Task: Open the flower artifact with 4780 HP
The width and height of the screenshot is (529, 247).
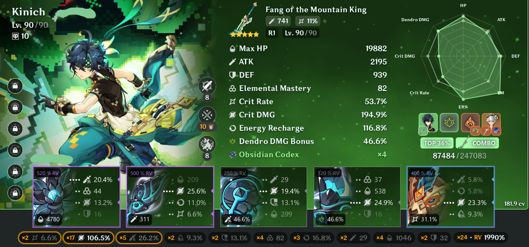Action: [76, 197]
